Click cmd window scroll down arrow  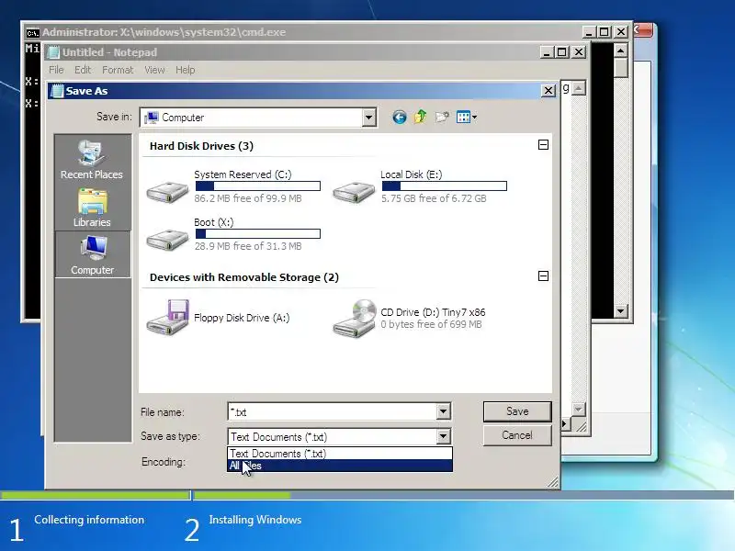tap(621, 310)
